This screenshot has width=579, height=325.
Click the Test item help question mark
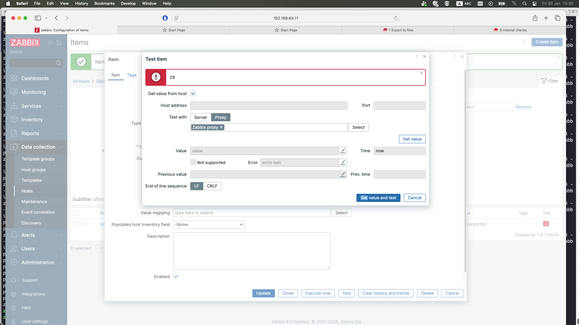pos(417,57)
